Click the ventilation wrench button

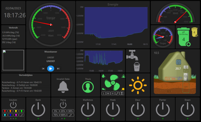click(x=117, y=94)
